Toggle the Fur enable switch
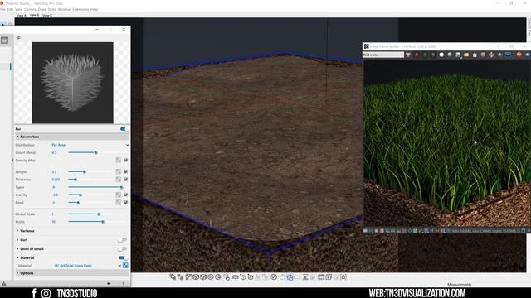 pyautogui.click(x=124, y=129)
